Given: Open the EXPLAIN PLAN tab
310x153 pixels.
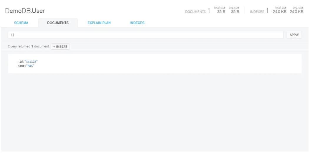Looking at the screenshot, I should pyautogui.click(x=99, y=23).
